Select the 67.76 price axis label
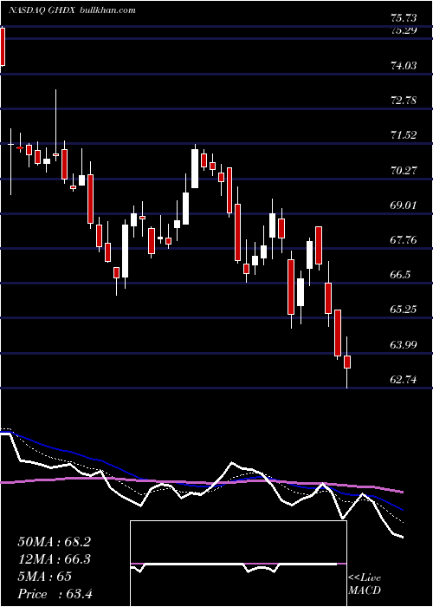The height and width of the screenshot is (607, 433). tap(404, 240)
